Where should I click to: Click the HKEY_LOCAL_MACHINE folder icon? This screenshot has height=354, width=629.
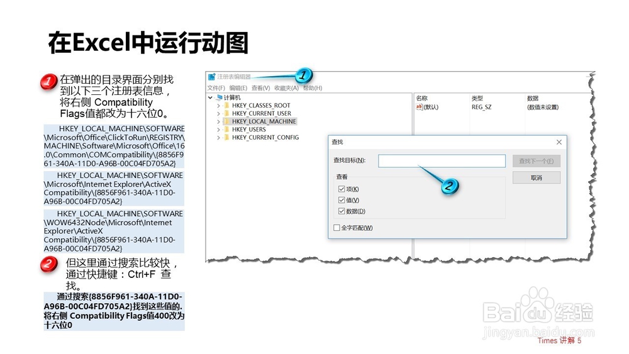pos(226,121)
